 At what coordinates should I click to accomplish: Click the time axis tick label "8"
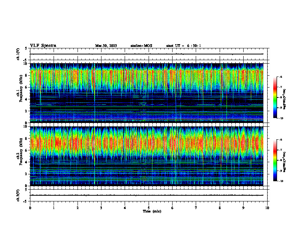(x=220, y=208)
